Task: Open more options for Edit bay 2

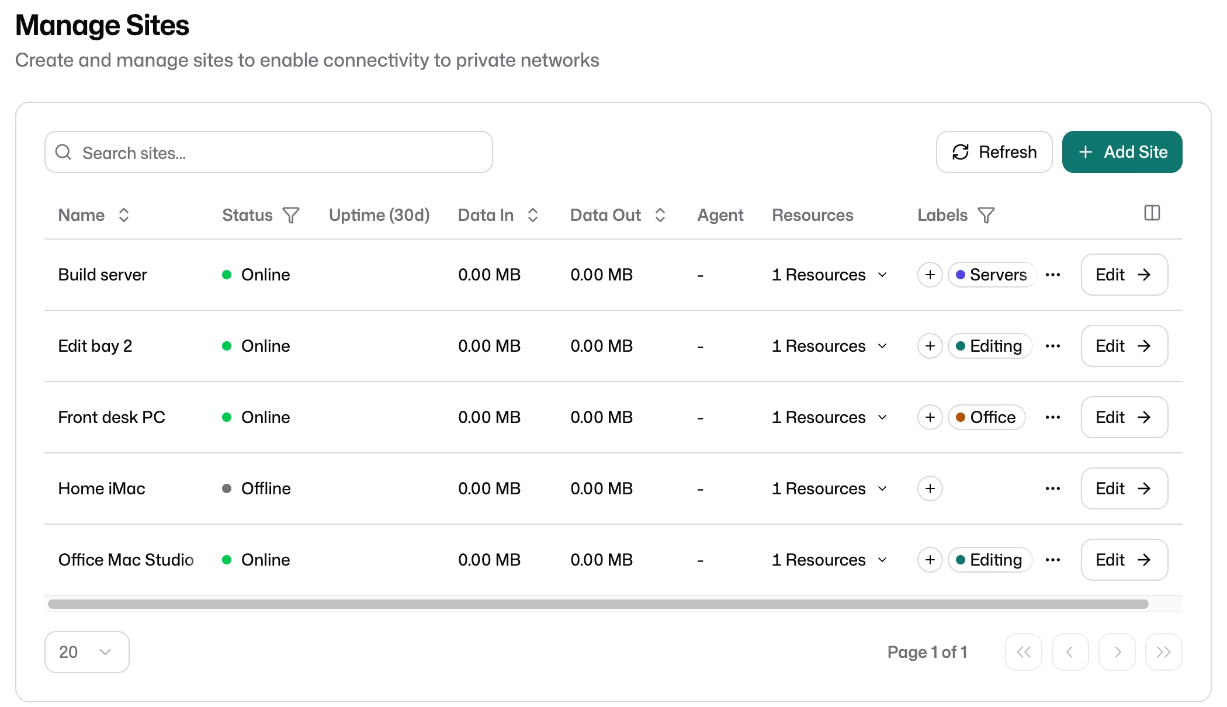Action: (x=1053, y=346)
